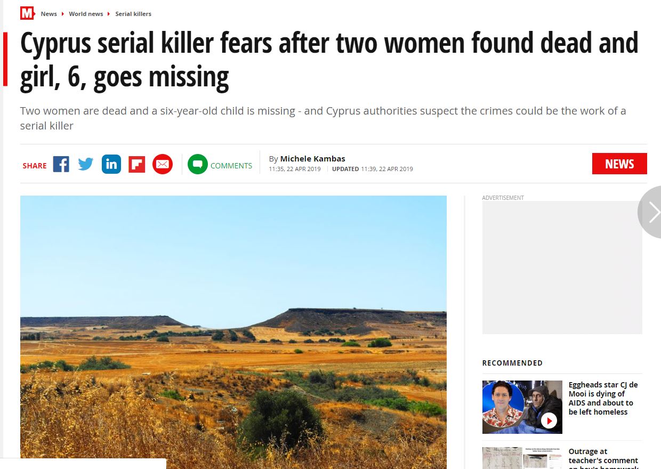Click the article headline text
This screenshot has height=469, width=661.
point(329,59)
